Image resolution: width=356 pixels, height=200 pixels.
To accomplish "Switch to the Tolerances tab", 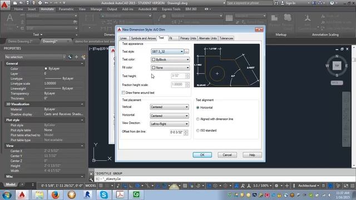I will click(226, 38).
